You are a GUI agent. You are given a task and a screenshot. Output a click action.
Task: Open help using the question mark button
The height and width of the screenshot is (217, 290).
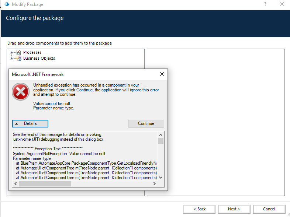[x=265, y=4]
